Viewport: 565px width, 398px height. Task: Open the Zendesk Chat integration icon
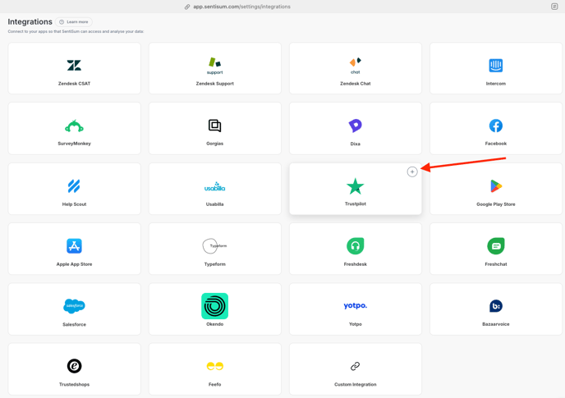point(356,66)
